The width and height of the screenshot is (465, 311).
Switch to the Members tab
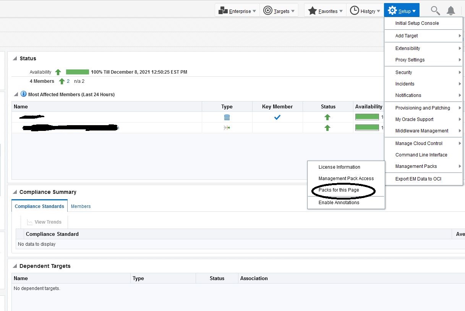click(x=81, y=206)
